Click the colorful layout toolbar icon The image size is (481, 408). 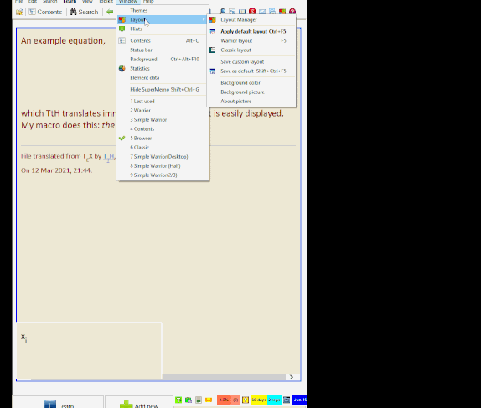(x=282, y=12)
